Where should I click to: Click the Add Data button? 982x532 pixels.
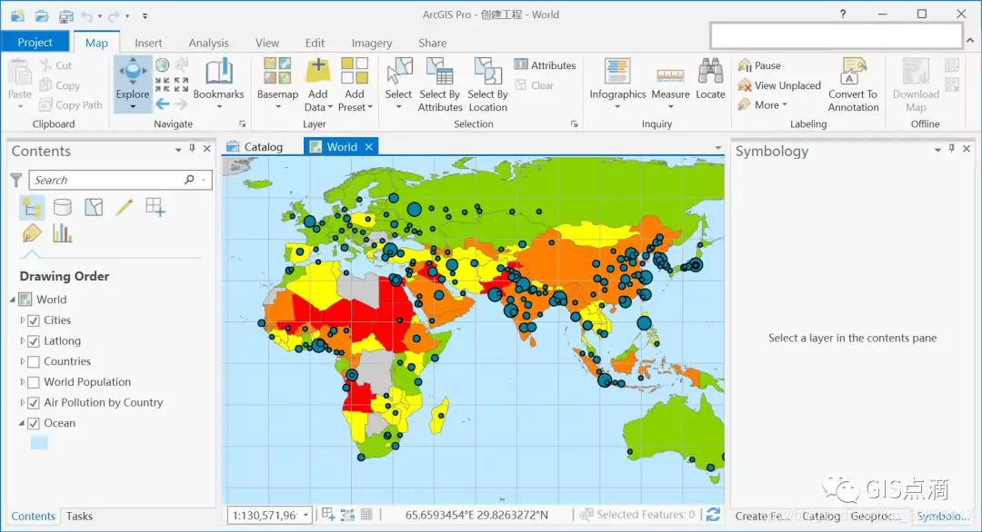pyautogui.click(x=318, y=84)
